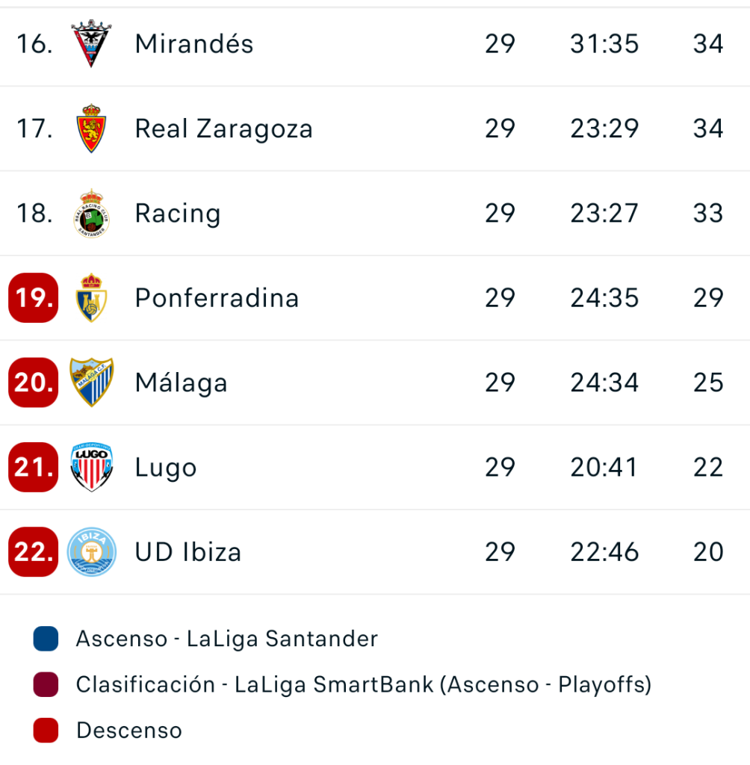
Task: Click the Ascenso - LaLiga Santander label
Action: [x=227, y=639]
